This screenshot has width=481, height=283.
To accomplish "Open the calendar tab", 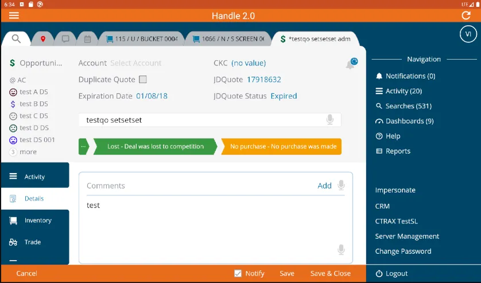I will pos(87,39).
